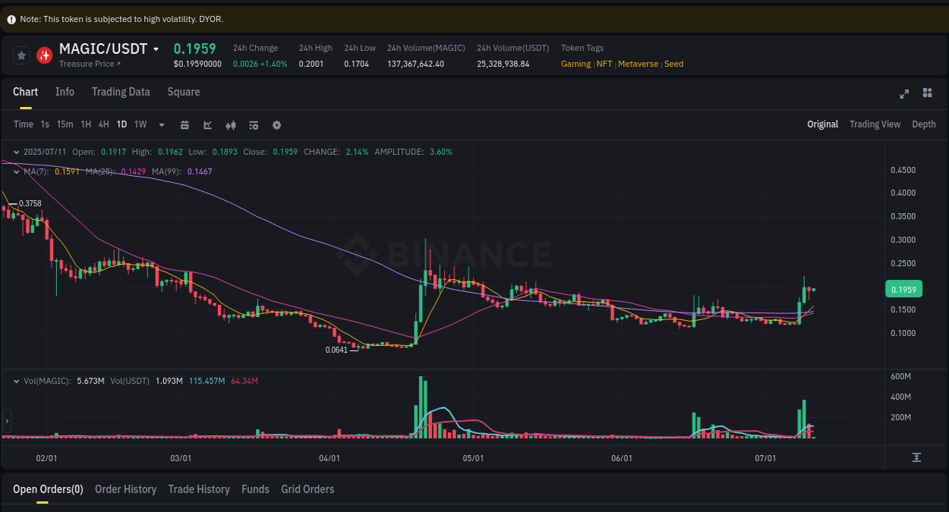
Task: Open the chart layout widgets icon
Action: tap(927, 93)
